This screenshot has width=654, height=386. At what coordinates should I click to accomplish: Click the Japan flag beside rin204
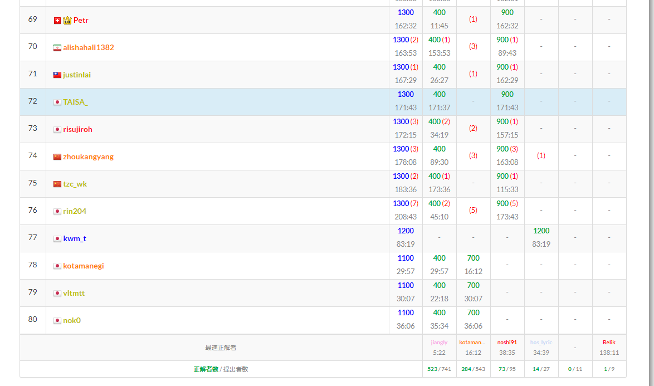[57, 211]
